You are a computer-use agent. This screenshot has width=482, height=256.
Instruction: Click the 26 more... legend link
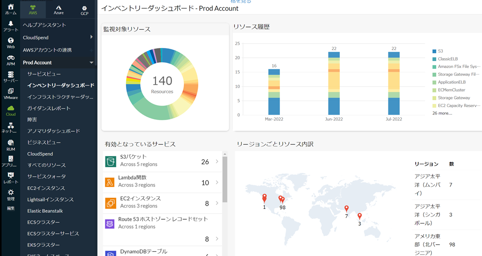tap(442, 113)
